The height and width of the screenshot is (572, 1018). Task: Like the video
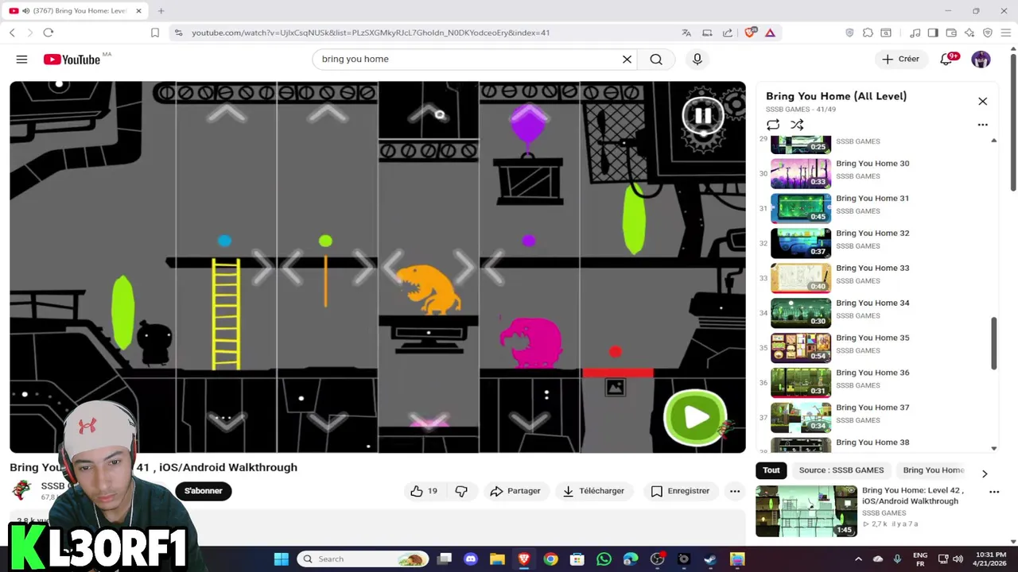[x=424, y=491]
